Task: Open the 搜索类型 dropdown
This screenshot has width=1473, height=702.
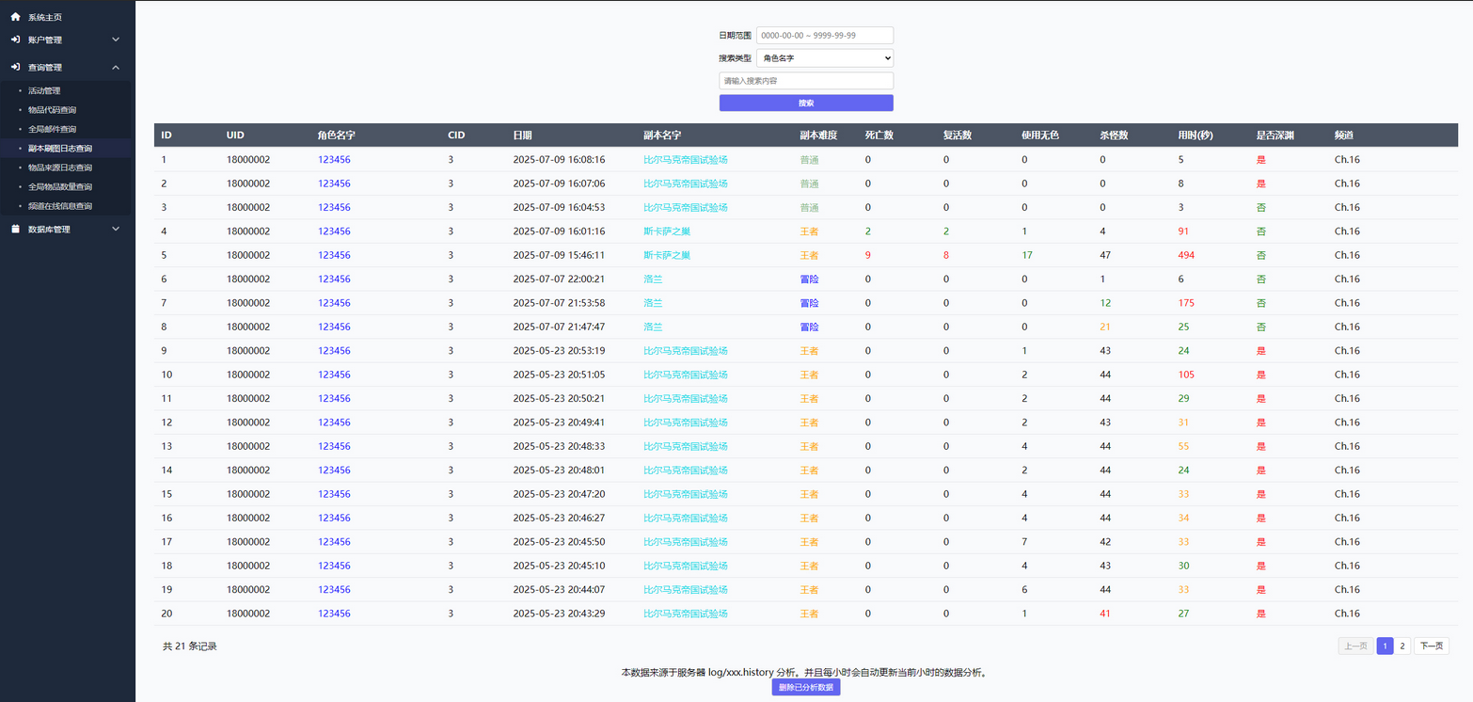Action: [824, 58]
